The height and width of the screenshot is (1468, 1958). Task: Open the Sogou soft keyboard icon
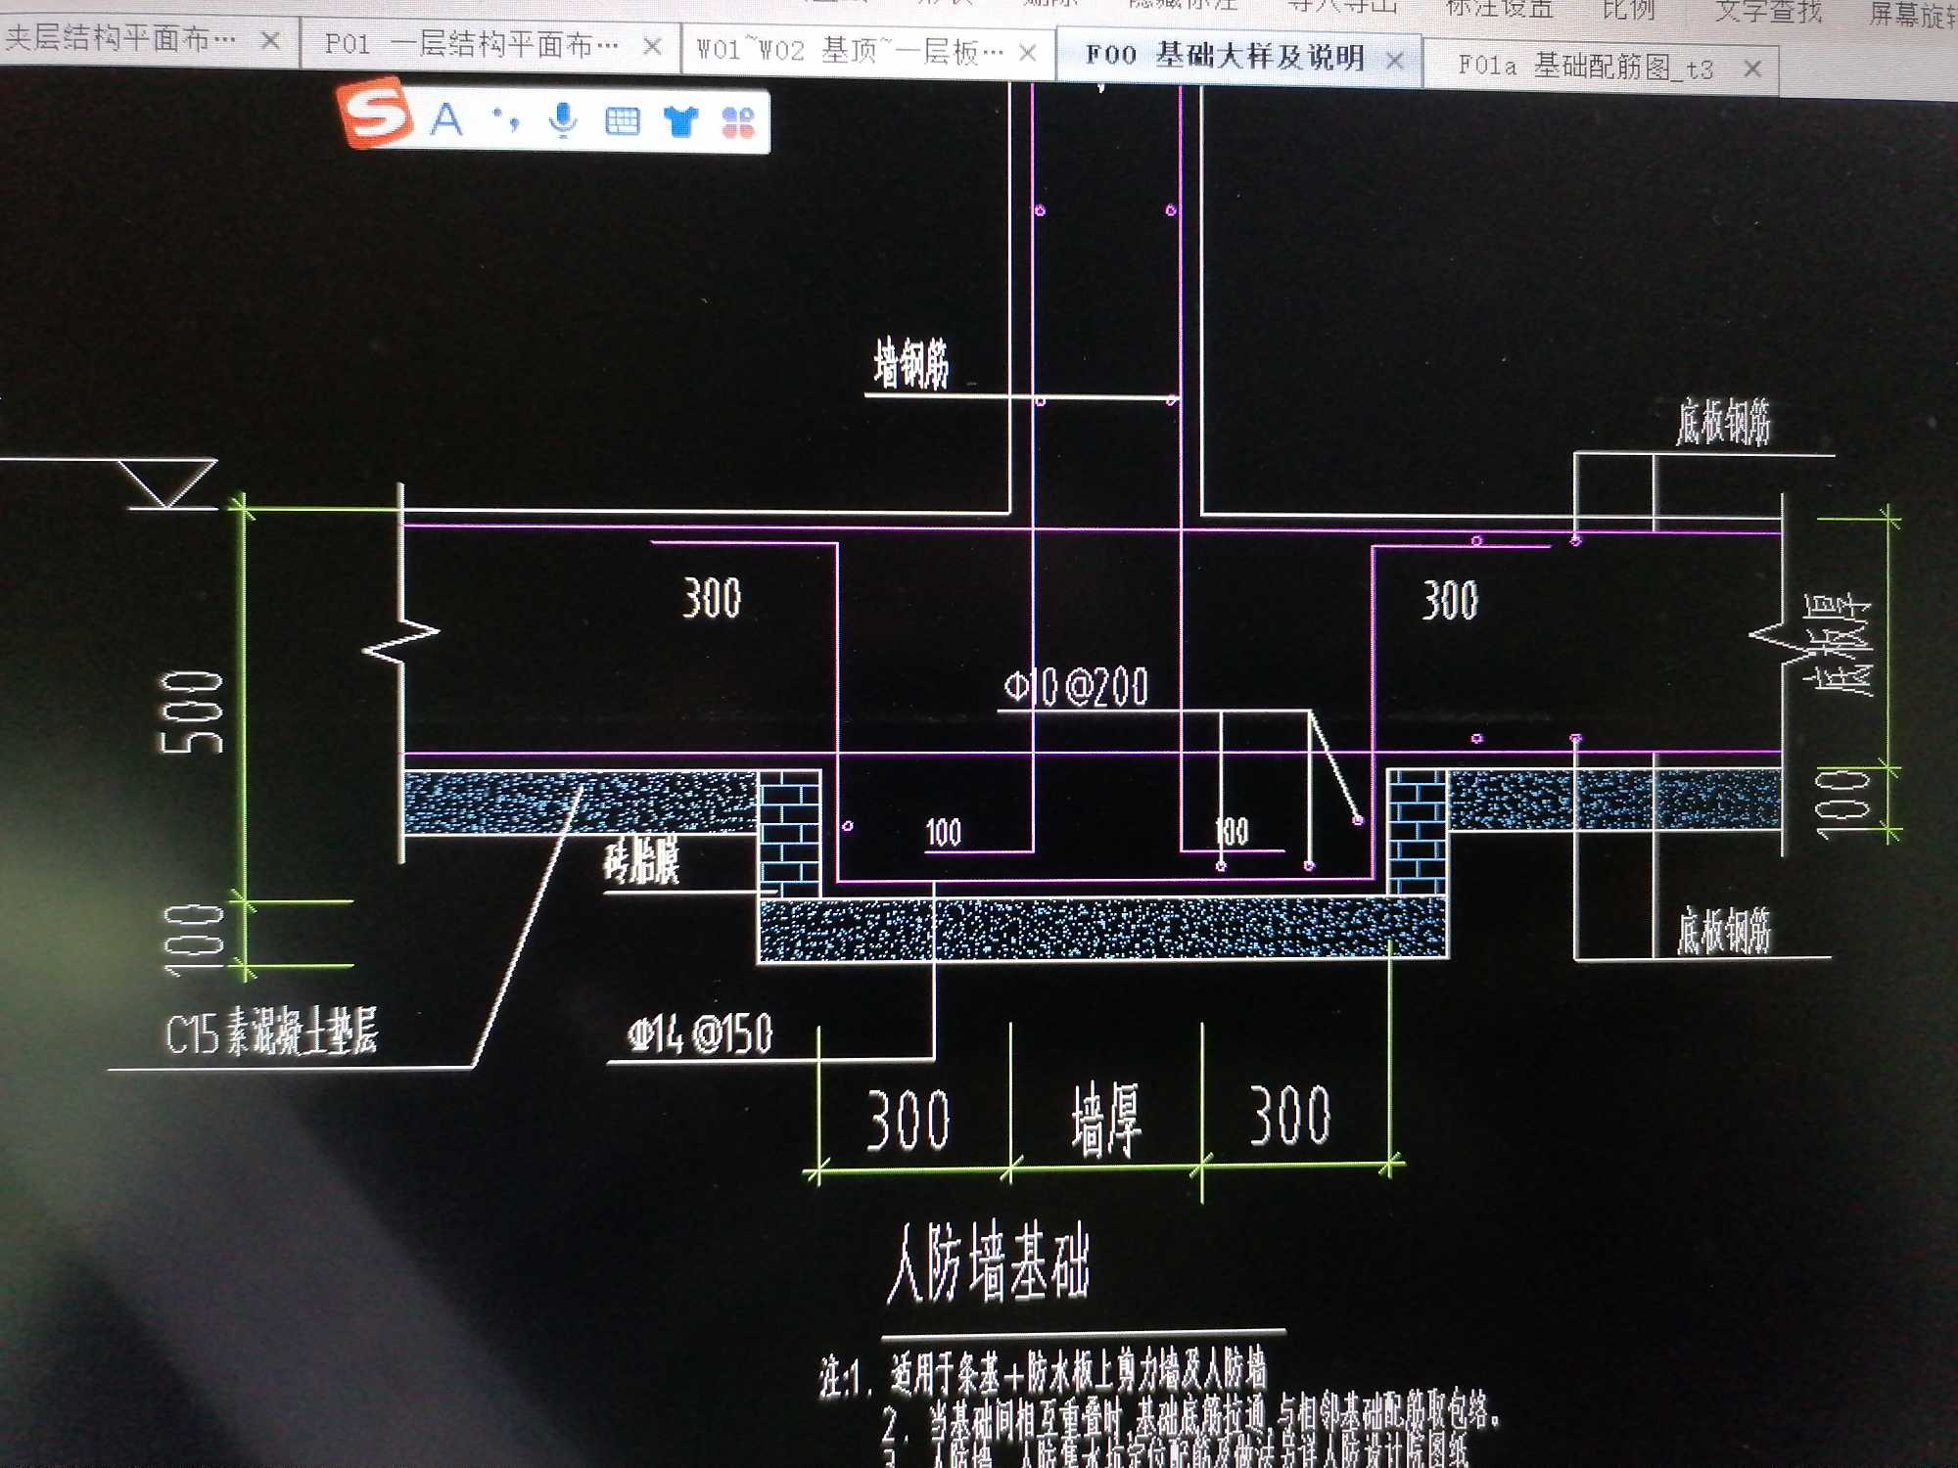point(622,120)
